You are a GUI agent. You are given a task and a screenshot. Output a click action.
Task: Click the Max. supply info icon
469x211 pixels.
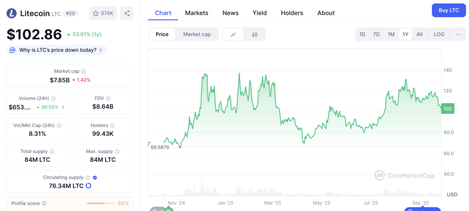coord(118,152)
